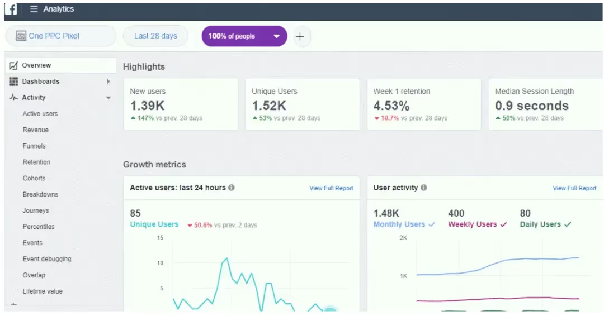The height and width of the screenshot is (316, 604).
Task: Select the One PPC Pixel source selector
Action: 48,36
